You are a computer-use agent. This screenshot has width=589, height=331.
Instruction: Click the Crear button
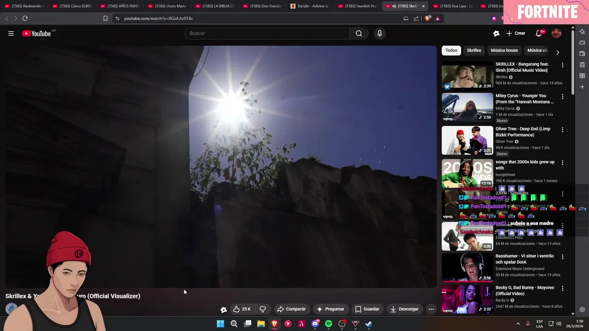515,33
